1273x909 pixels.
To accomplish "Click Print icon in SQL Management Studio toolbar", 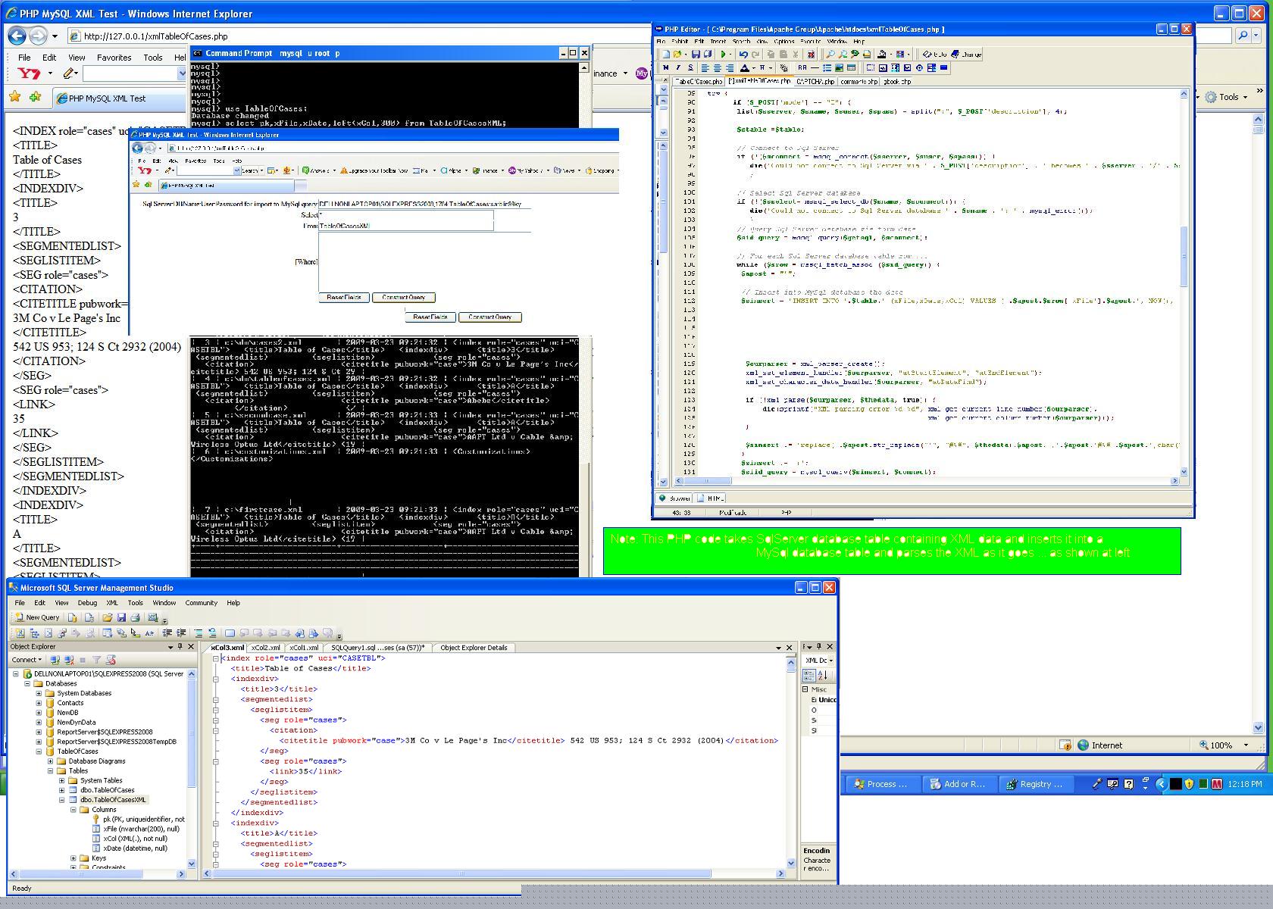I will pos(135,617).
